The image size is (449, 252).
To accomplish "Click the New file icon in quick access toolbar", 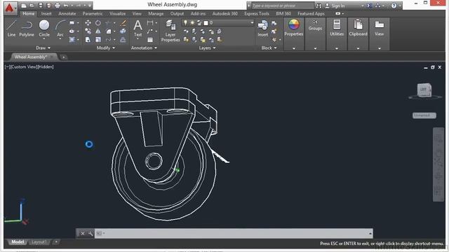I will pyautogui.click(x=24, y=6).
